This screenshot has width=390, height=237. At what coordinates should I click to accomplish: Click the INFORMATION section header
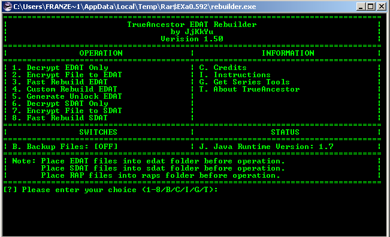point(288,53)
